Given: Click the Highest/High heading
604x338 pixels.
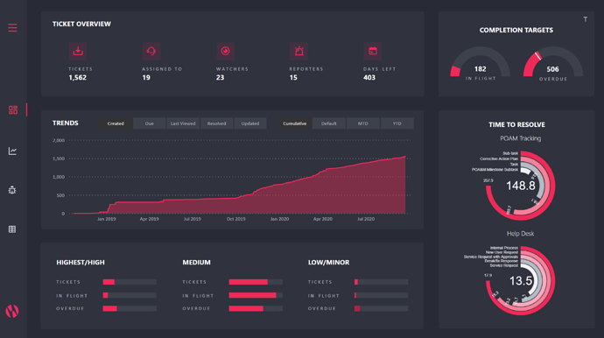Looking at the screenshot, I should click(x=81, y=263).
